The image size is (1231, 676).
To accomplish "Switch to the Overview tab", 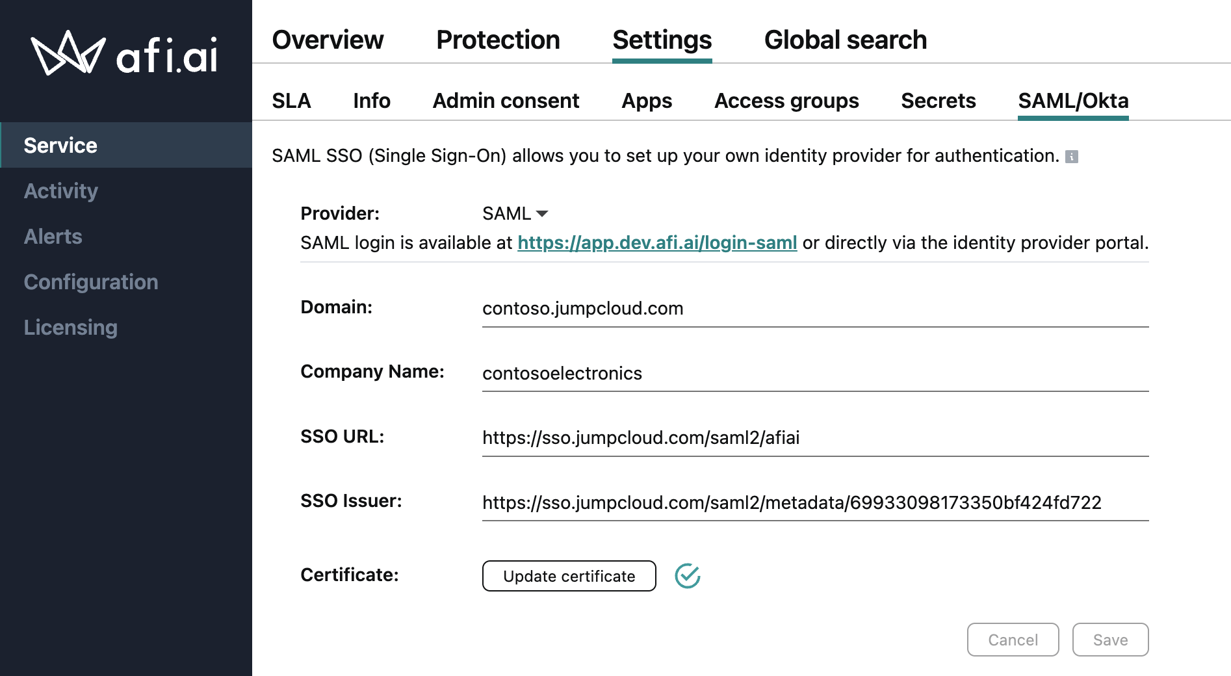I will (328, 40).
